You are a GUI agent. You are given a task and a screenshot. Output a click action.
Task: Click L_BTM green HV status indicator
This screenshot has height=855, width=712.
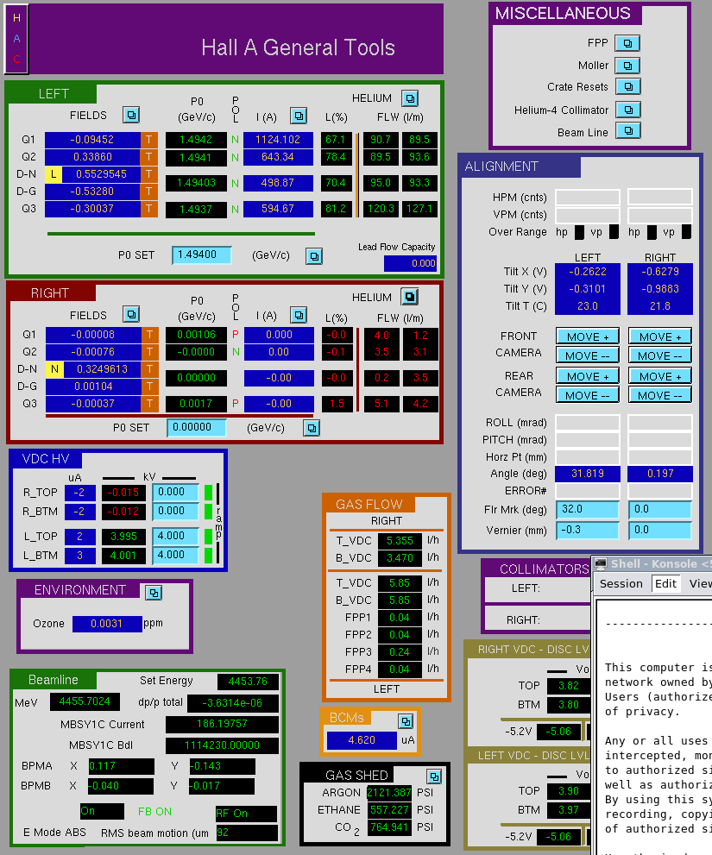(x=208, y=556)
